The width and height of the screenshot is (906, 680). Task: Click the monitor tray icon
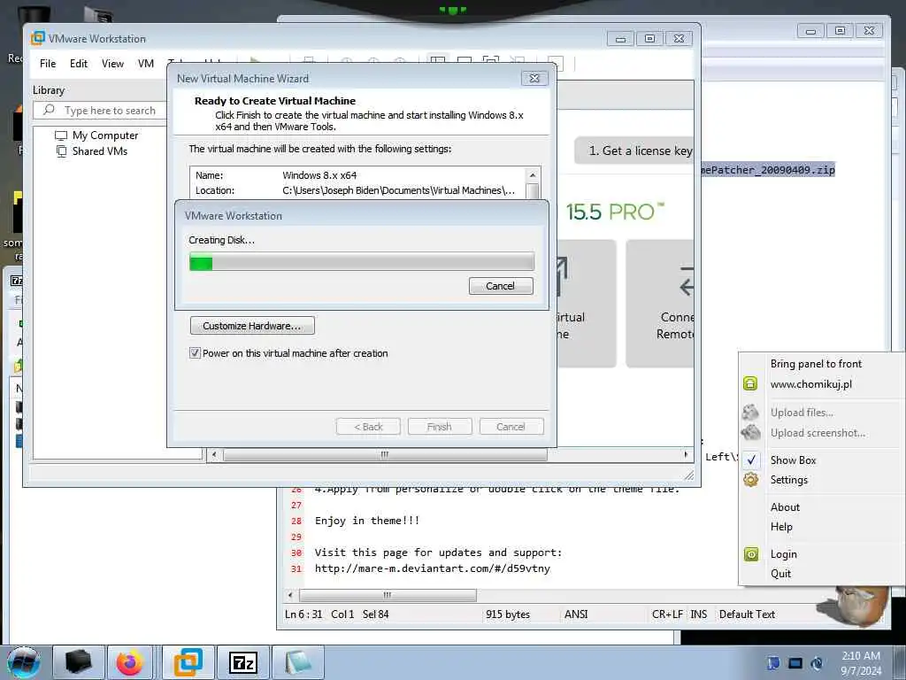(795, 663)
